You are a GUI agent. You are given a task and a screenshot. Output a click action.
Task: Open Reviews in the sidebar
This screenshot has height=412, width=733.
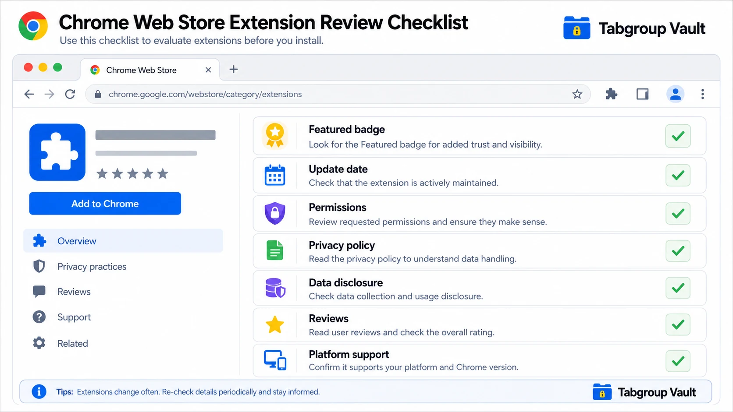[74, 292]
